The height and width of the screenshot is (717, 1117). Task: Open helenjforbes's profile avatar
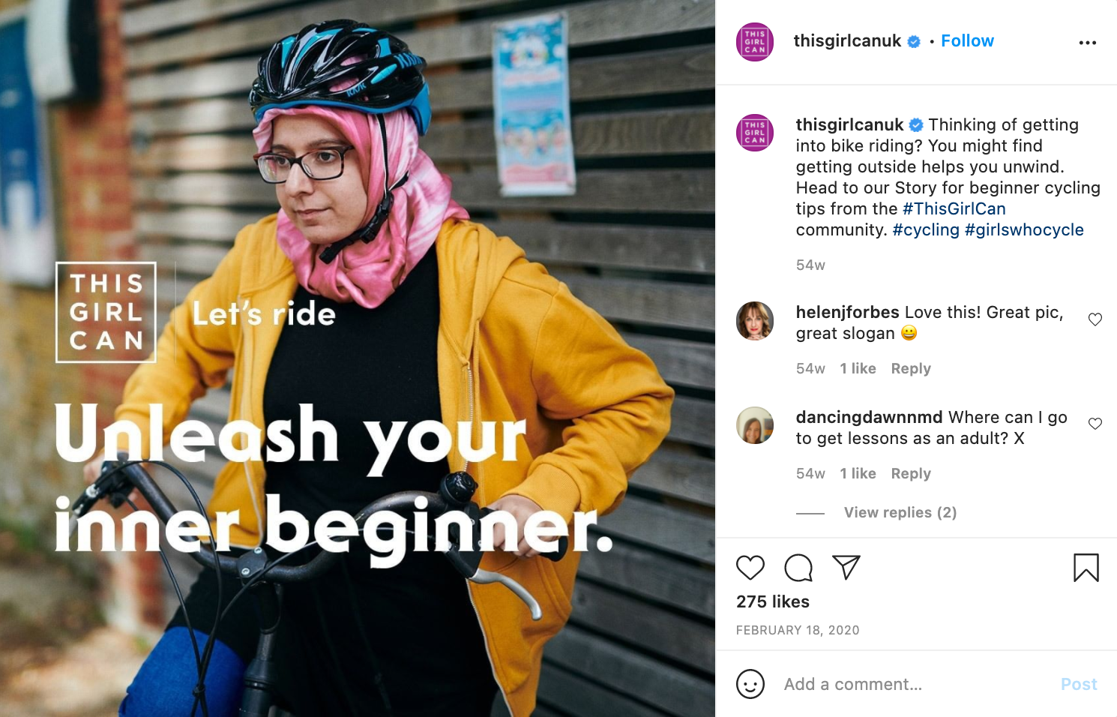pos(755,321)
